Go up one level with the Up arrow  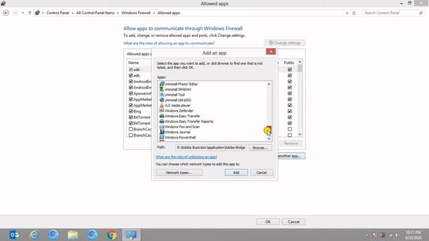coord(29,13)
